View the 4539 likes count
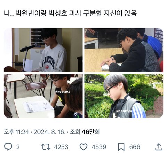 99,147
